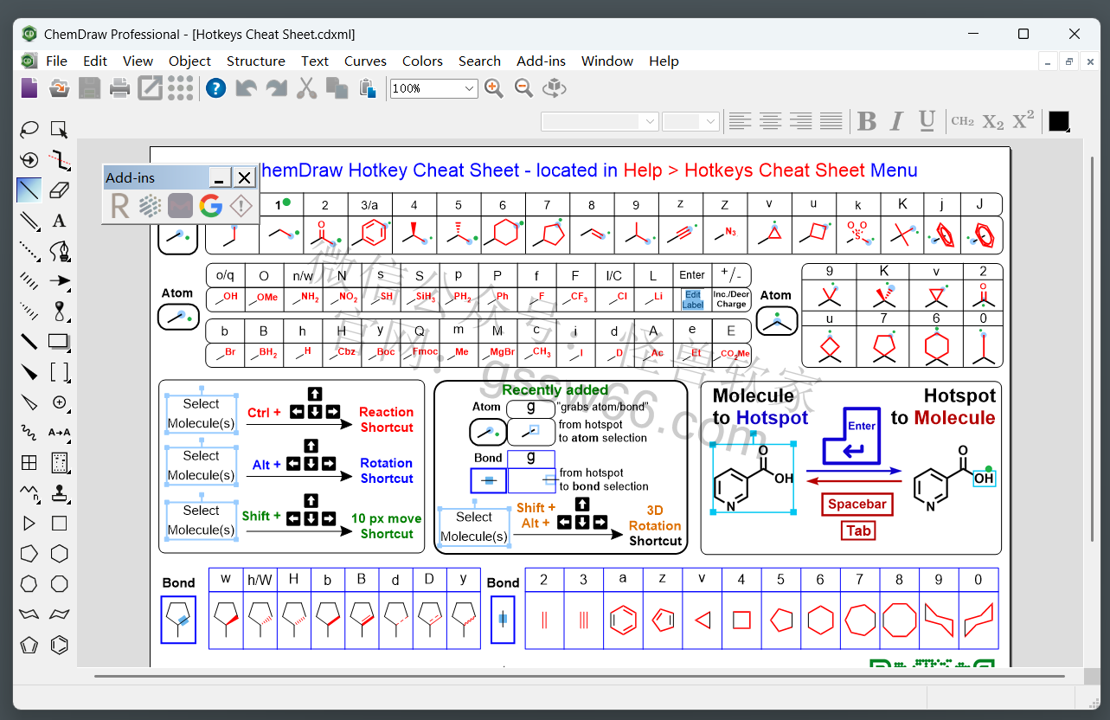
Task: Toggle Superscript X2 style
Action: 1023,121
